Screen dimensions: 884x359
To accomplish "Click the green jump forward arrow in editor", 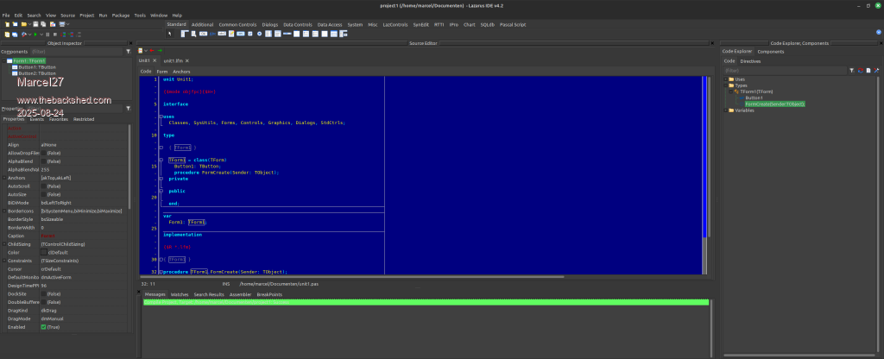I will (160, 51).
